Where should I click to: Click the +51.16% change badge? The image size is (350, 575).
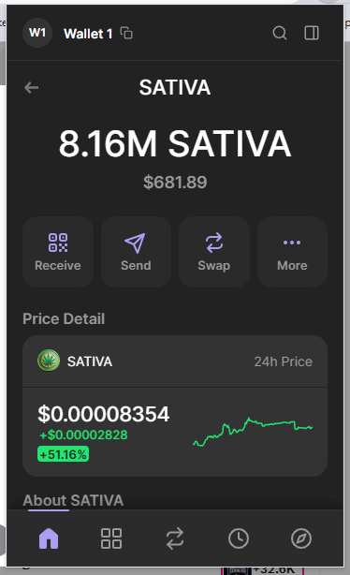(63, 454)
